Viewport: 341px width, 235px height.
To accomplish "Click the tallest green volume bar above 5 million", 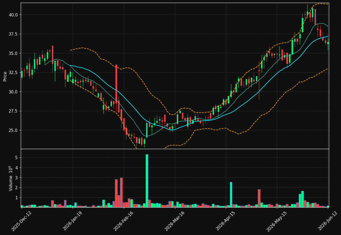I will (147, 181).
